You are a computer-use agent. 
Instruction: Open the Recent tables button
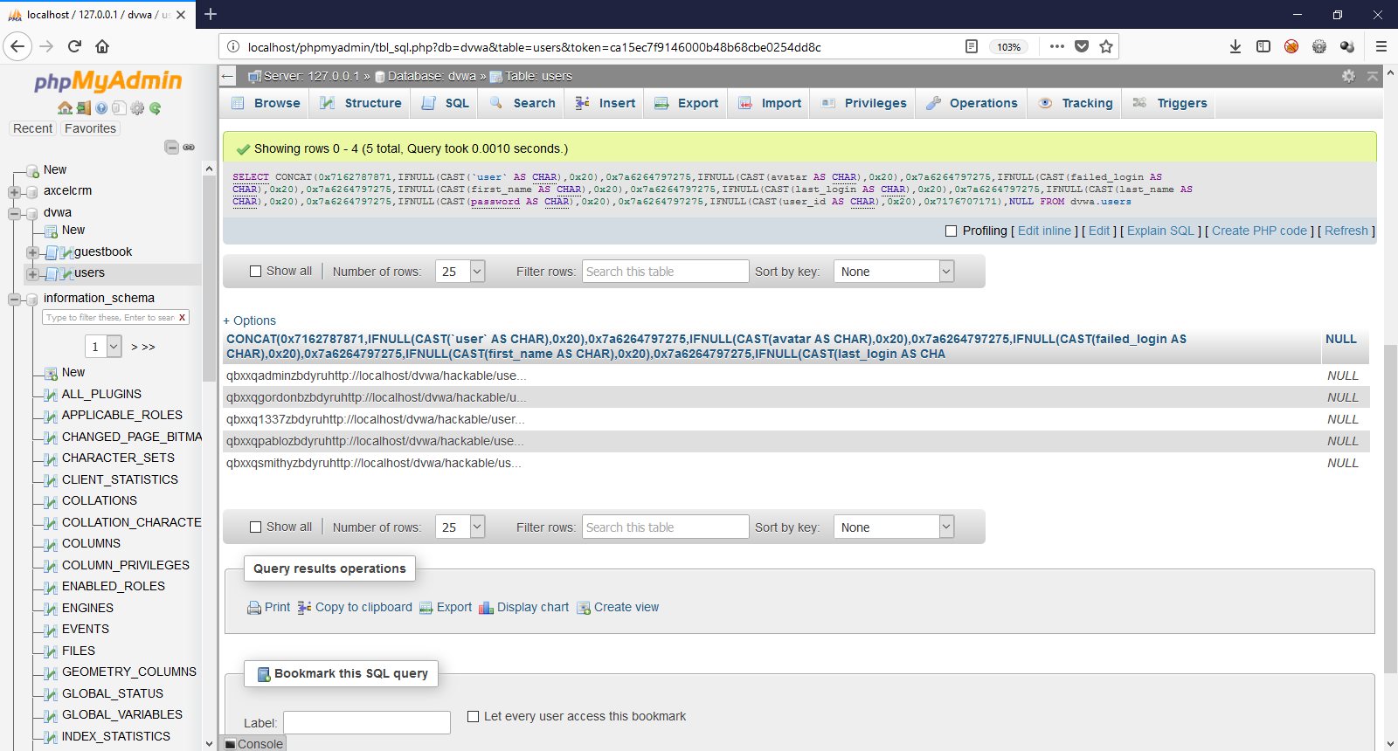[32, 128]
